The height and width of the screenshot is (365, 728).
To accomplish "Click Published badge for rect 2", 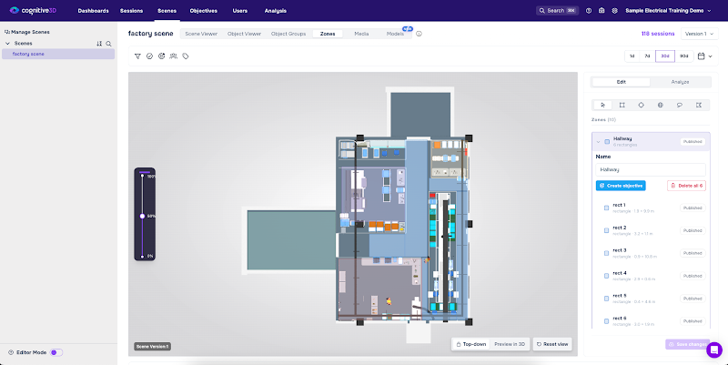I will (x=693, y=231).
